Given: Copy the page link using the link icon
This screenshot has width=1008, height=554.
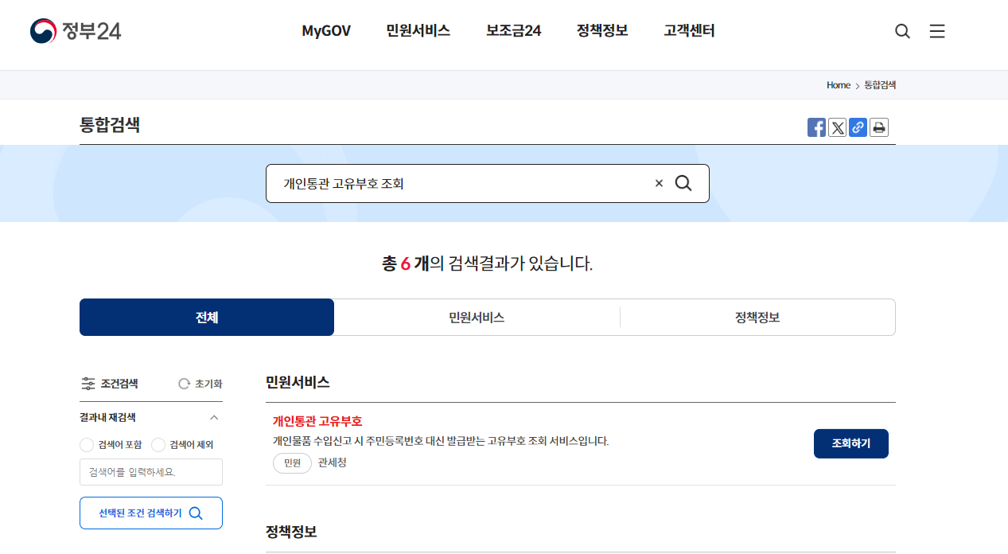Looking at the screenshot, I should coord(858,127).
